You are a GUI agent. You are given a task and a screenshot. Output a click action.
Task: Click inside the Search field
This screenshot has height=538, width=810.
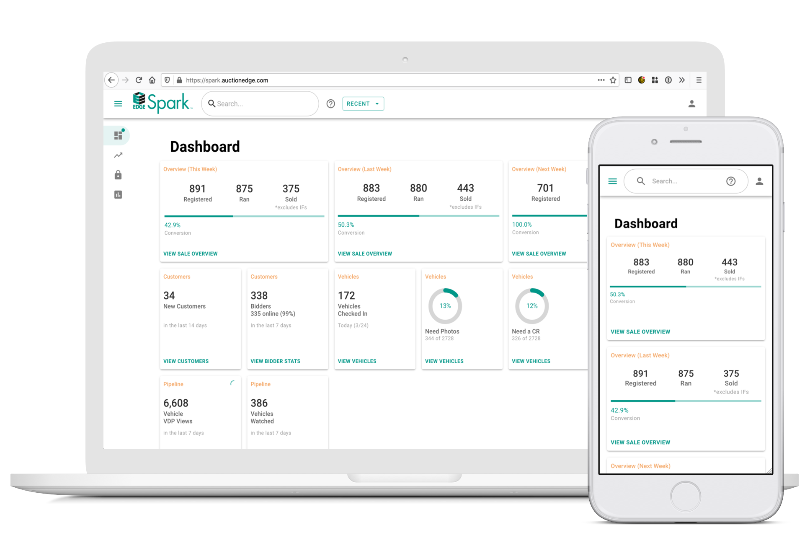pos(260,103)
